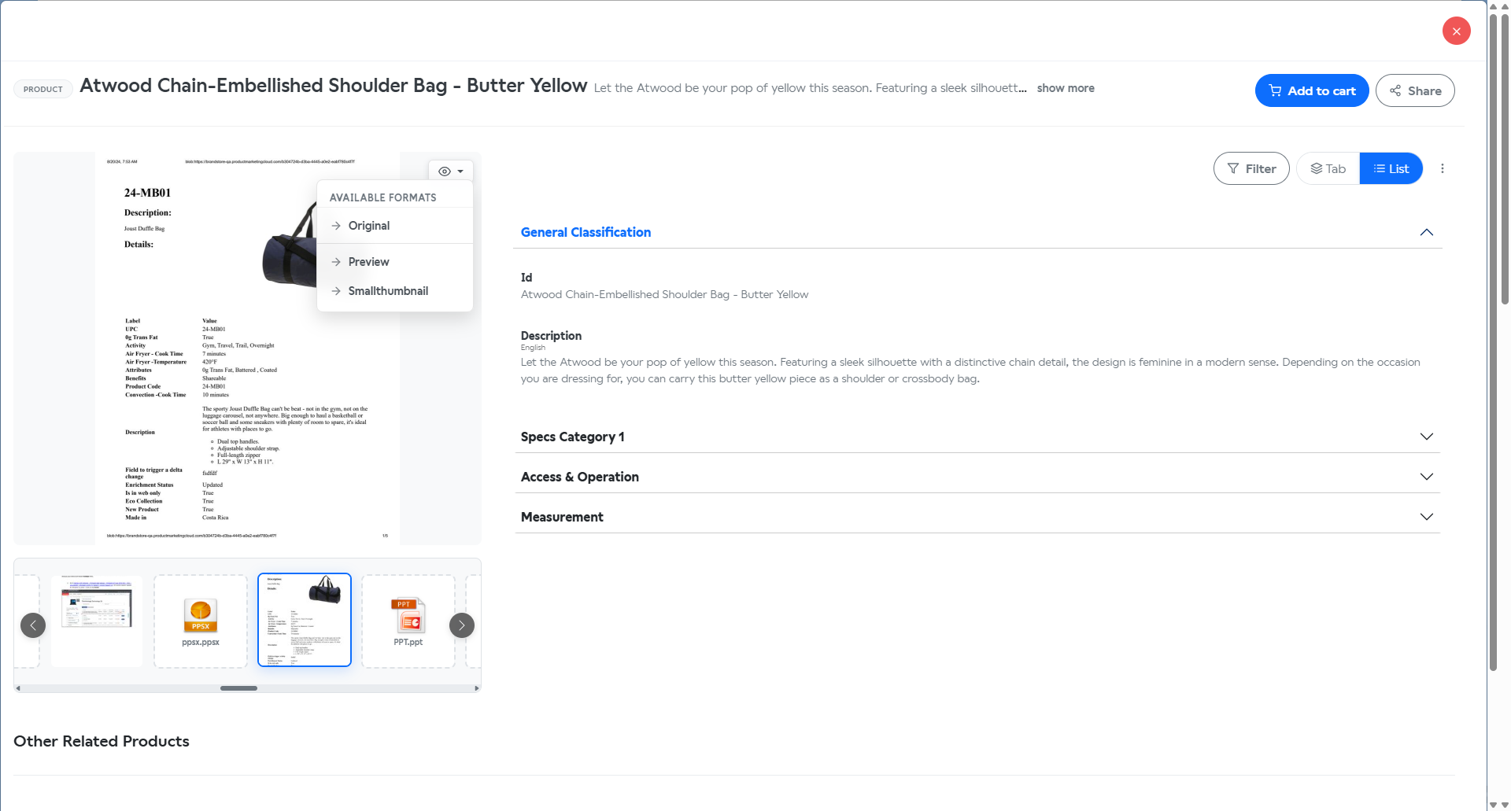Click the product title heading
Viewport: 1511px width, 811px height.
click(x=334, y=85)
